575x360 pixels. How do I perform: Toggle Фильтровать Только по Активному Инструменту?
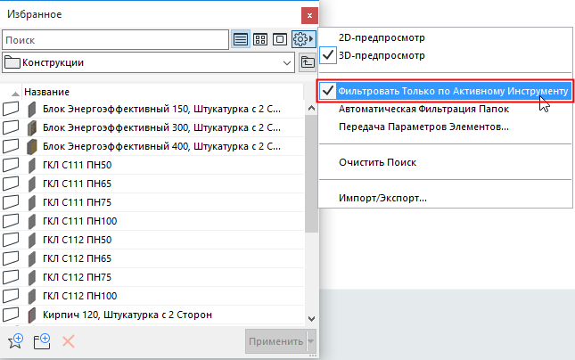(x=445, y=91)
